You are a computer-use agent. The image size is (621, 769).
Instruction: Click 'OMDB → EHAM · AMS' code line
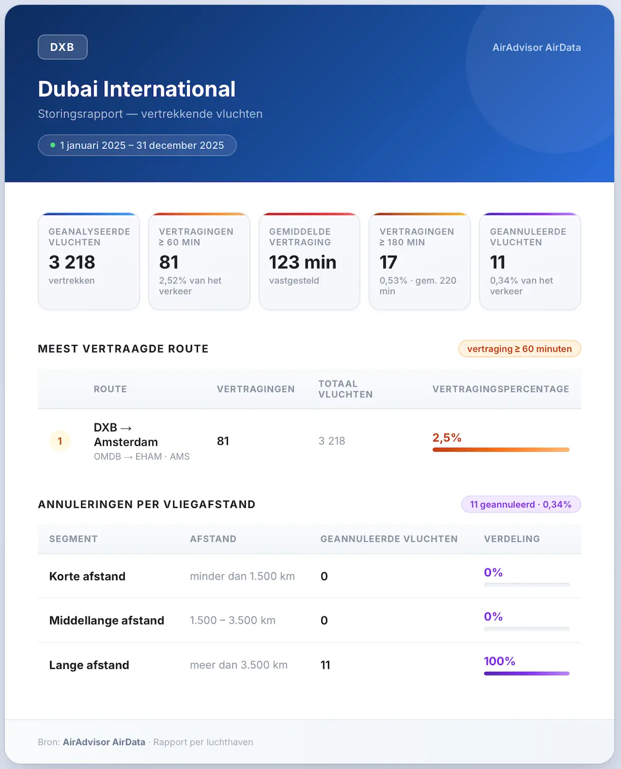click(x=142, y=456)
